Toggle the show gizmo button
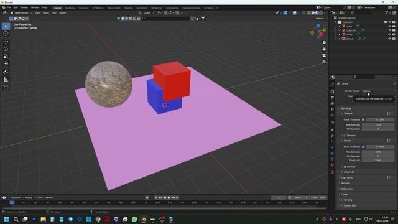 (285, 12)
